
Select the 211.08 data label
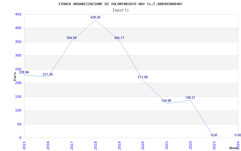(x=142, y=77)
